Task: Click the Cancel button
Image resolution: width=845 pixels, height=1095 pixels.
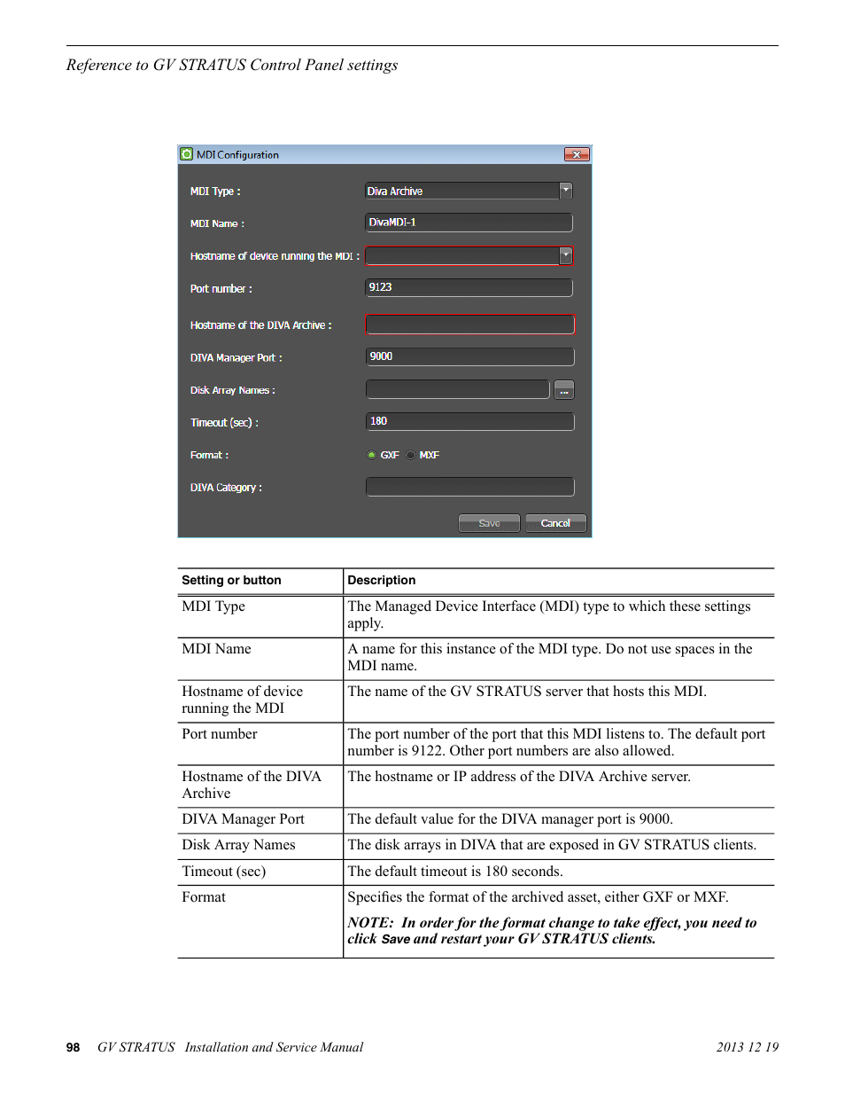Action: (x=555, y=523)
